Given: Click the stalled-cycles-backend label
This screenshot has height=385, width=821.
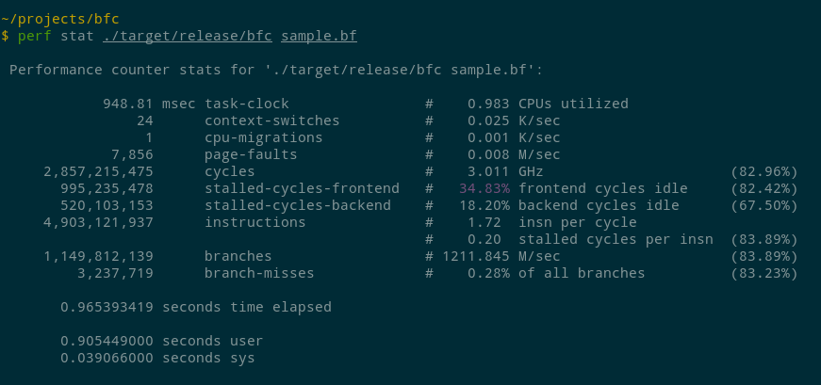Looking at the screenshot, I should (x=297, y=205).
